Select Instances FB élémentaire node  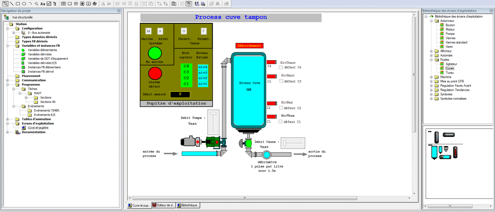(x=44, y=67)
